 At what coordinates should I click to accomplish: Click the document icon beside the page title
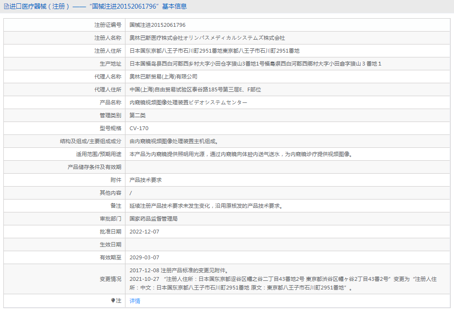click(x=6, y=7)
